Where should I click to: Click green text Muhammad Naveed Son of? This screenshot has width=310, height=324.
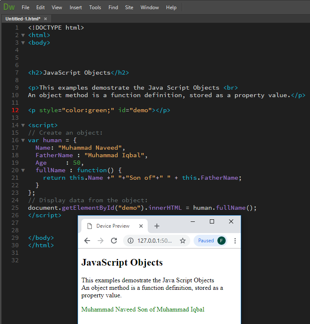143,309
